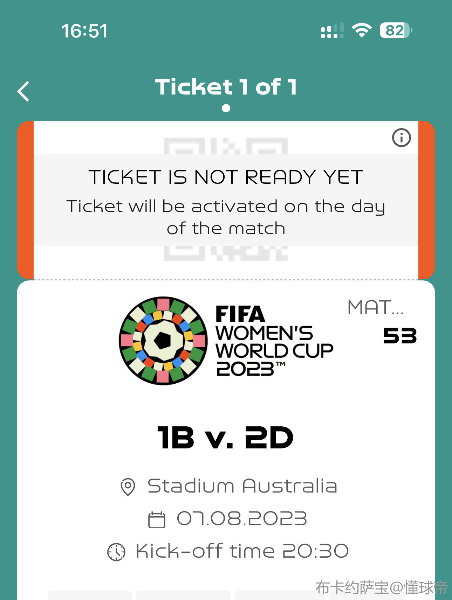The image size is (452, 600).
Task: Tap the 07.08.2023 date text
Action: coord(242,518)
